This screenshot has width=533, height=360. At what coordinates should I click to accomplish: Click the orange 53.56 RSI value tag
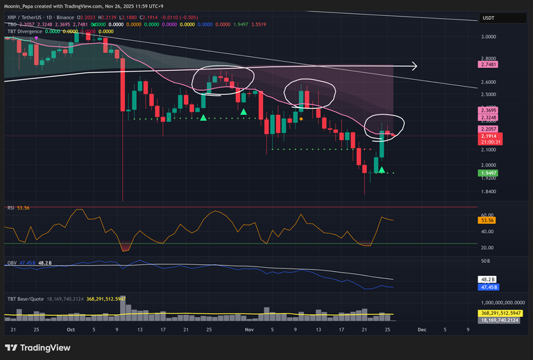(x=490, y=220)
